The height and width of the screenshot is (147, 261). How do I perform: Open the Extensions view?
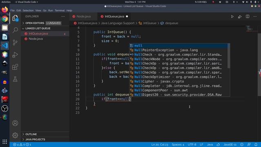15,67
